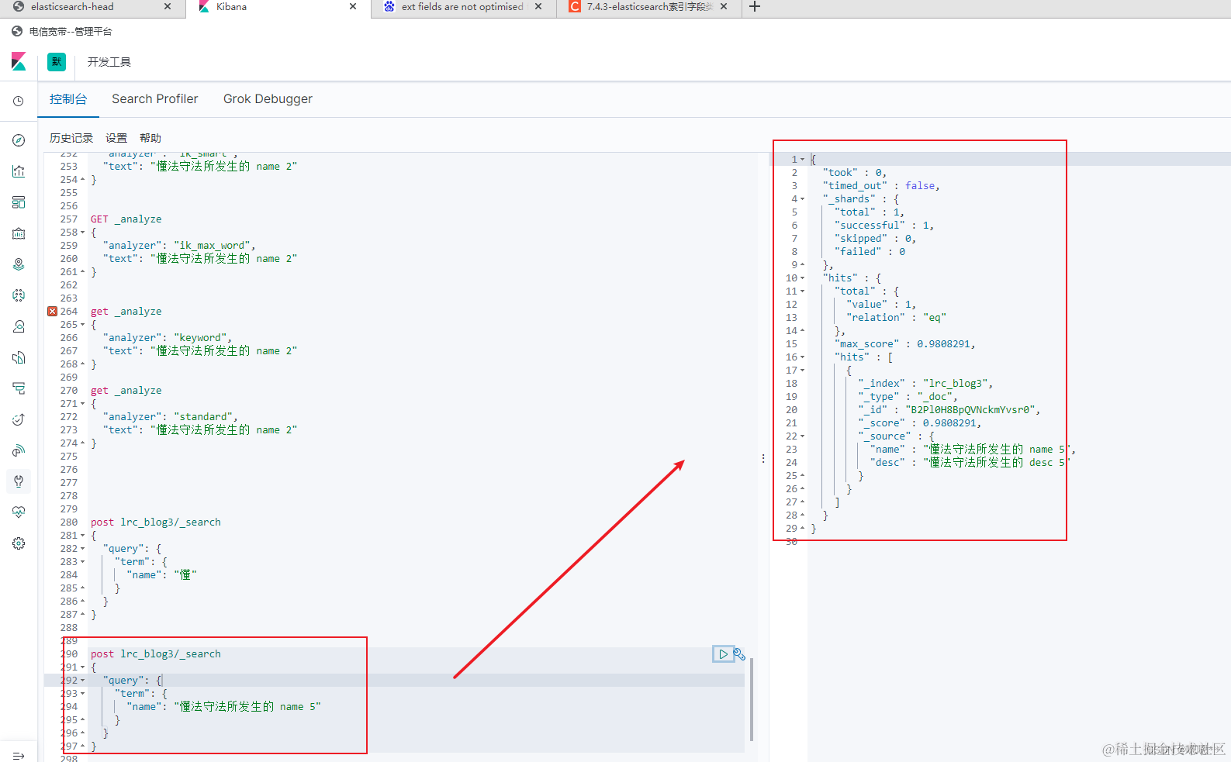Expand the sidebar with bottom arrow icon

tap(19, 756)
